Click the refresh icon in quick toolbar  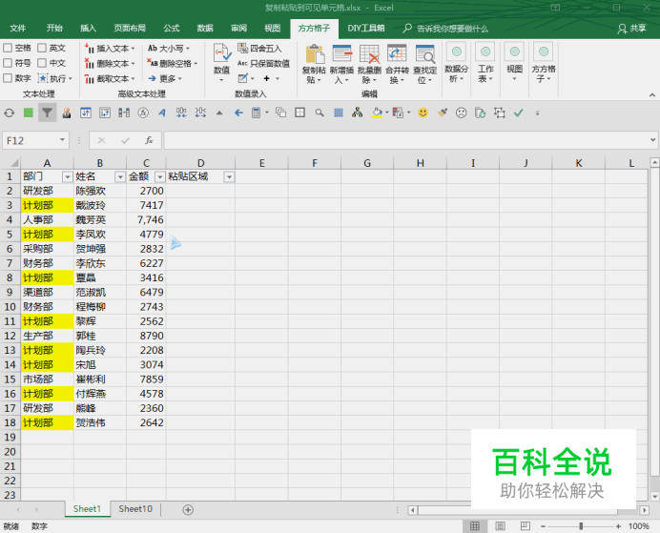point(10,113)
